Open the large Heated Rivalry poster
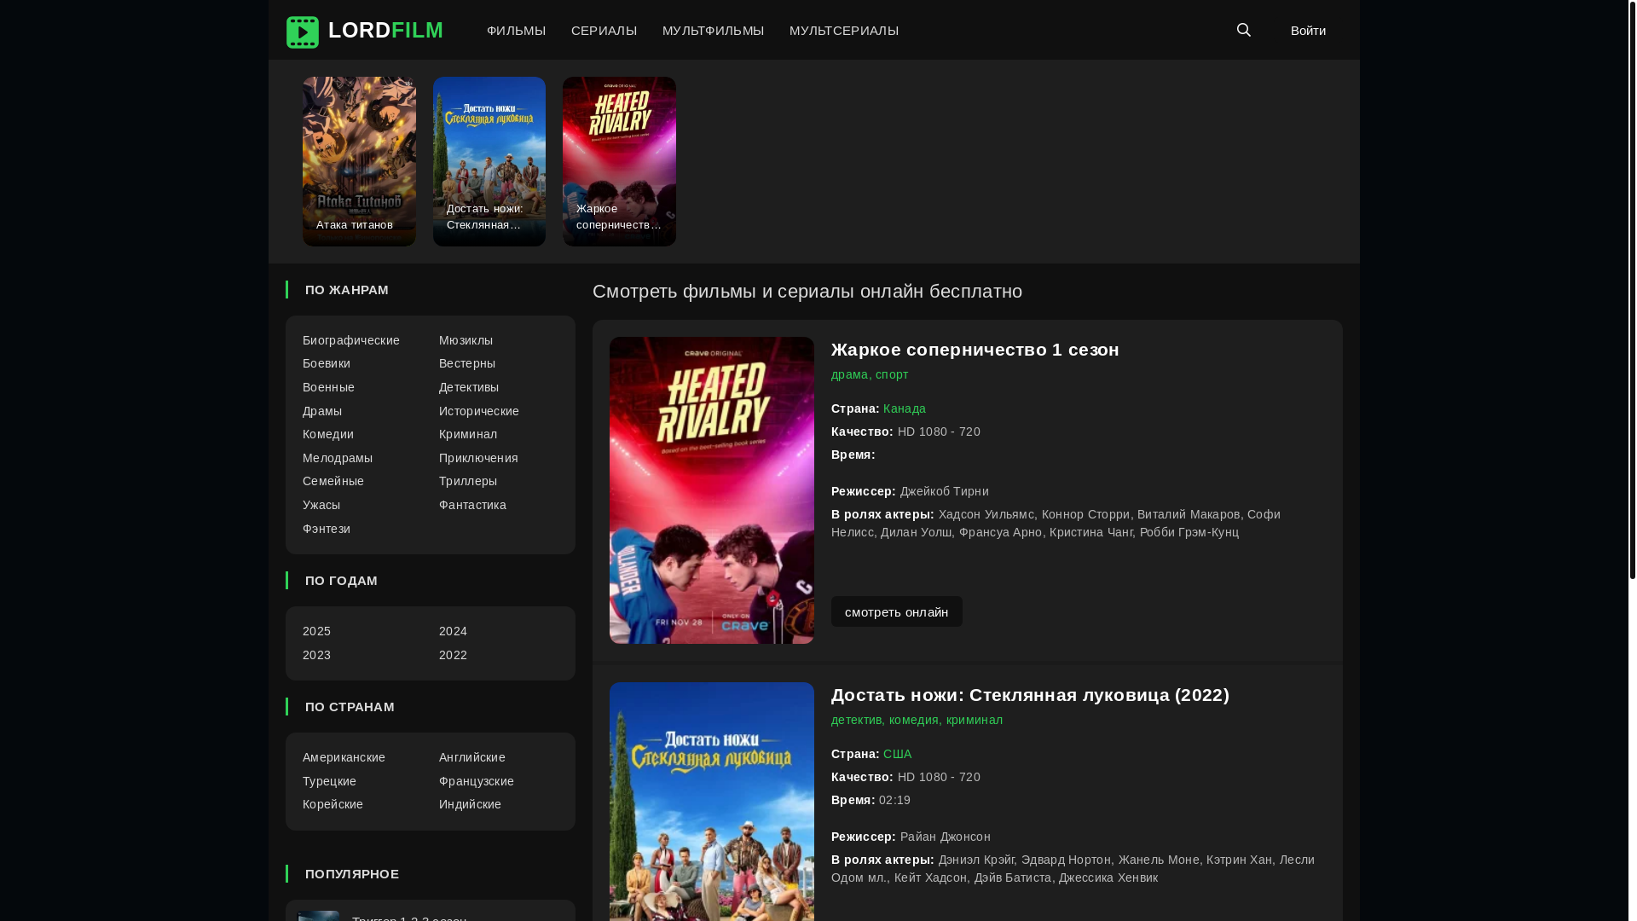 712,490
